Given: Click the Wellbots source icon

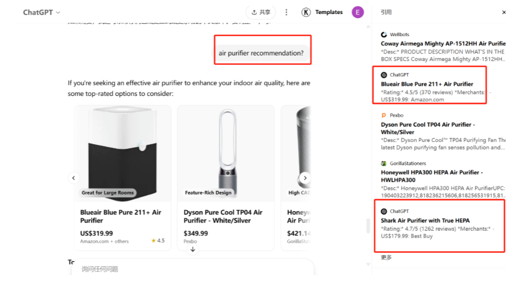Looking at the screenshot, I should pos(384,34).
